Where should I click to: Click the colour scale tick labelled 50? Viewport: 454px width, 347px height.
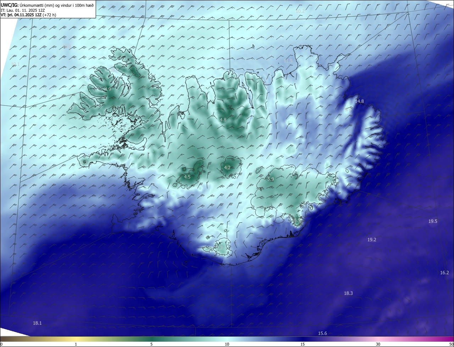451,345
